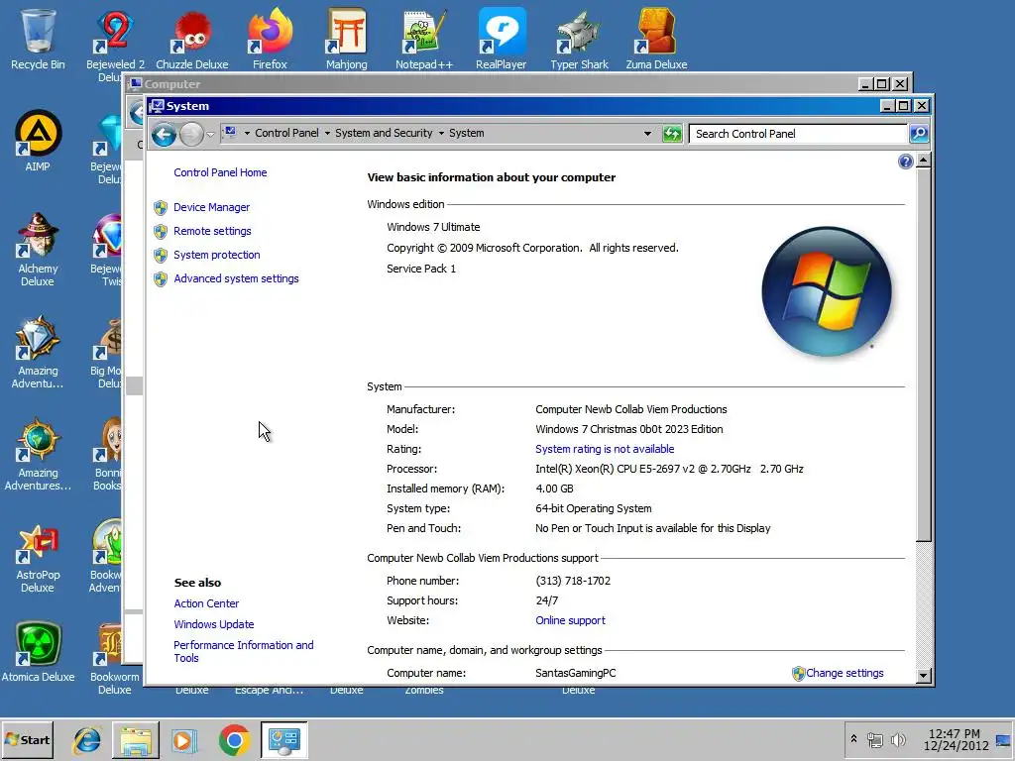Screen dimensions: 1015x761
Task: Open the Firefox desktop shortcut
Action: click(270, 39)
